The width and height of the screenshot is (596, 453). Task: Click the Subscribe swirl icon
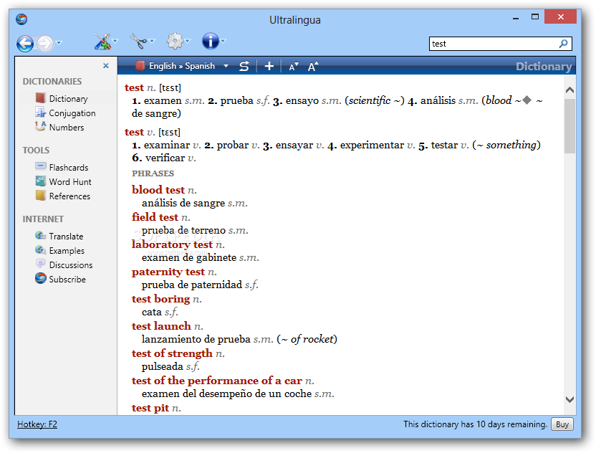[40, 278]
